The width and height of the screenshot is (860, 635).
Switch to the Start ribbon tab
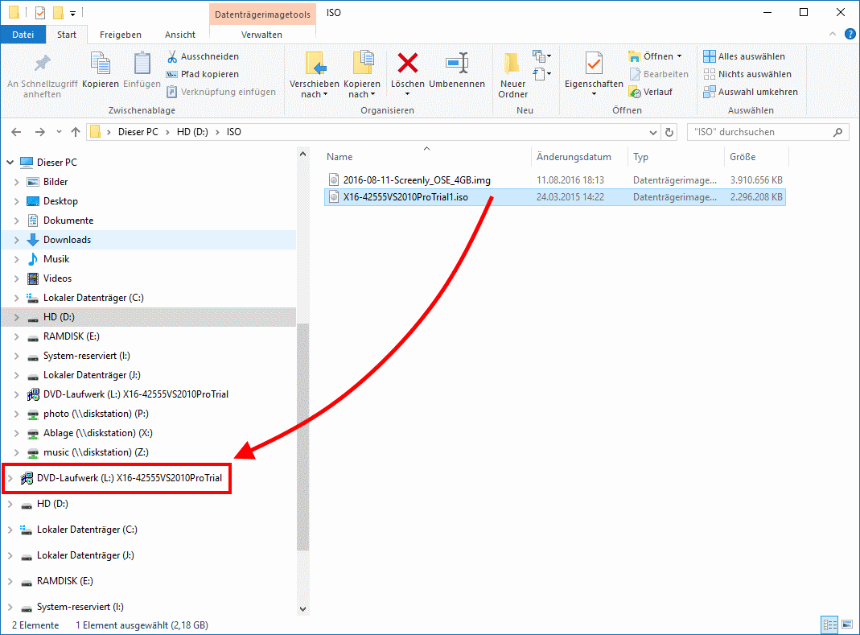pos(67,35)
